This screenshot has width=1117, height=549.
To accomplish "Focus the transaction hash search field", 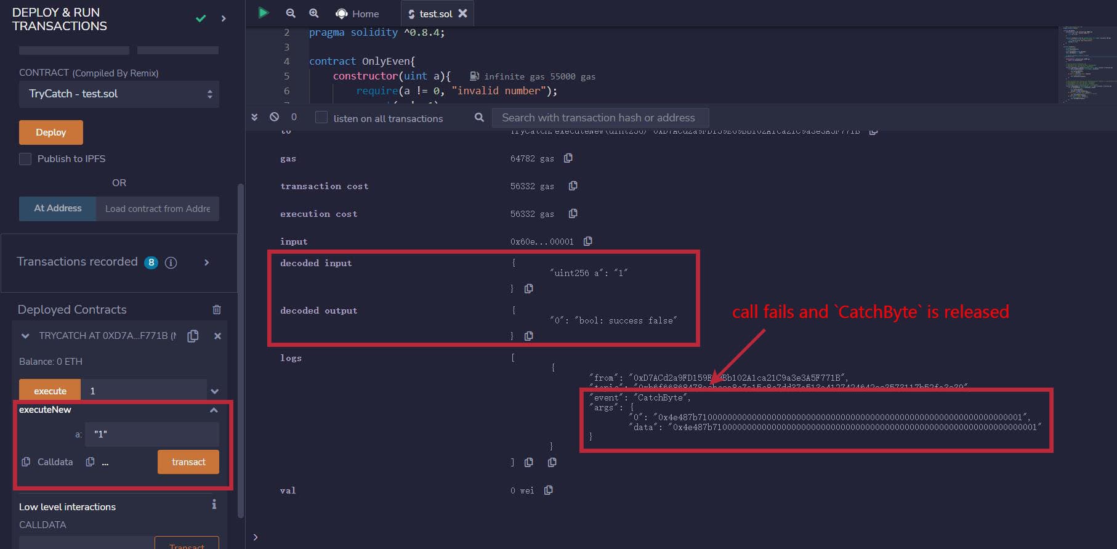I will [x=600, y=118].
